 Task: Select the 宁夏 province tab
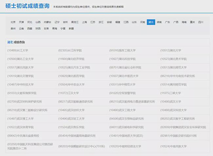[x=63, y=29]
